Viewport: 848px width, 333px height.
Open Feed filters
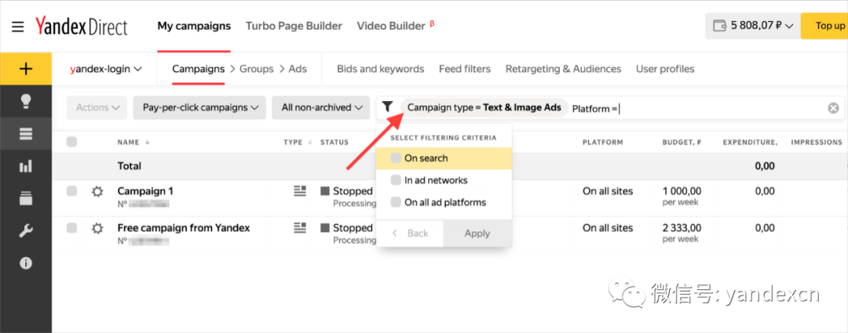tap(465, 69)
